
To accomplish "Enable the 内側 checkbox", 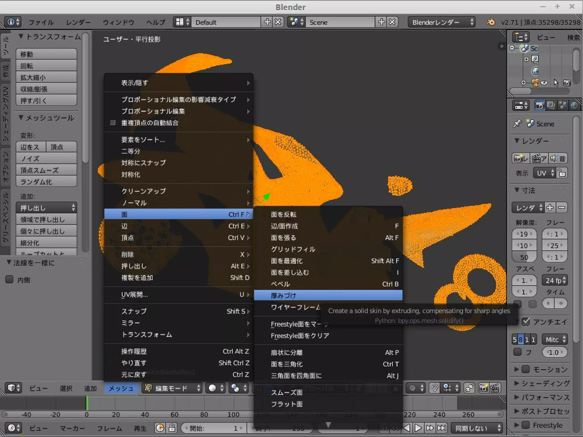I will pyautogui.click(x=10, y=280).
